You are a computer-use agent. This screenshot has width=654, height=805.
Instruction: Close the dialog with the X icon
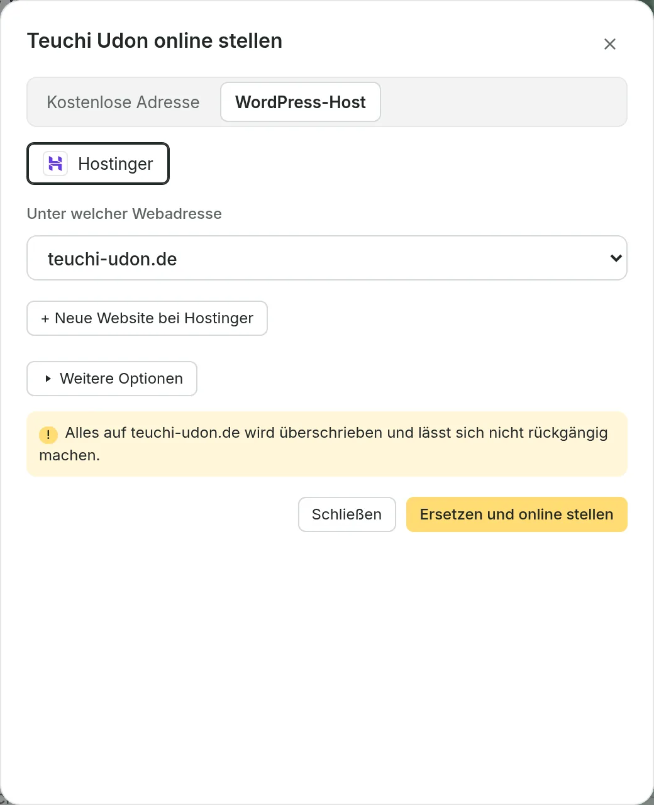tap(609, 44)
